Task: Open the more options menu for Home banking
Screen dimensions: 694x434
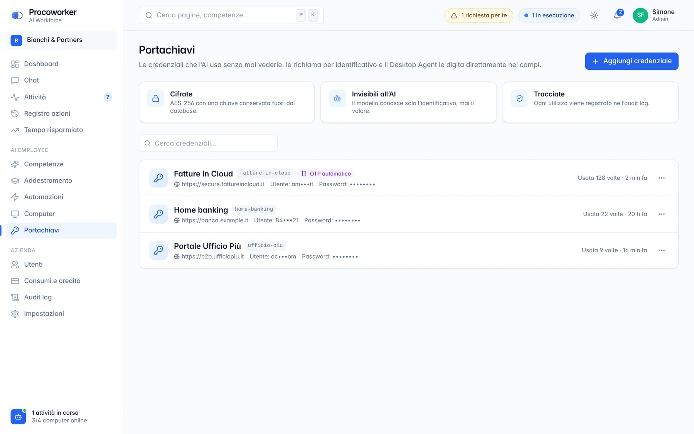Action: tap(662, 214)
